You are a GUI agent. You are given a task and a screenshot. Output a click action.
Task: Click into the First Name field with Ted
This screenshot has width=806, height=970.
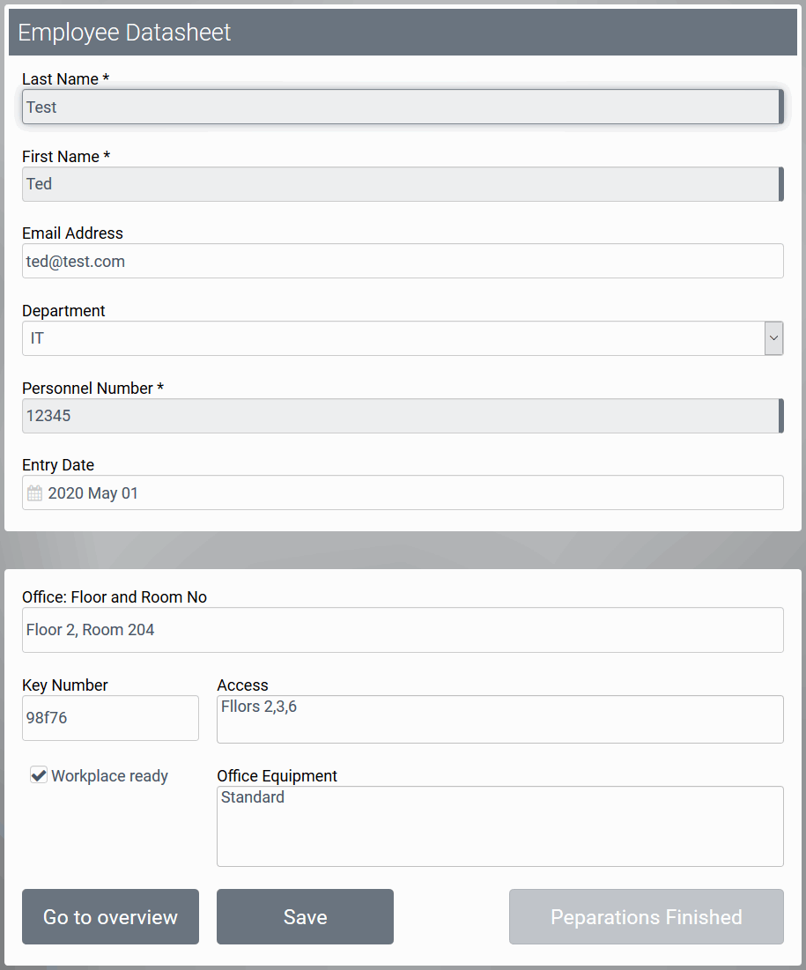(401, 184)
